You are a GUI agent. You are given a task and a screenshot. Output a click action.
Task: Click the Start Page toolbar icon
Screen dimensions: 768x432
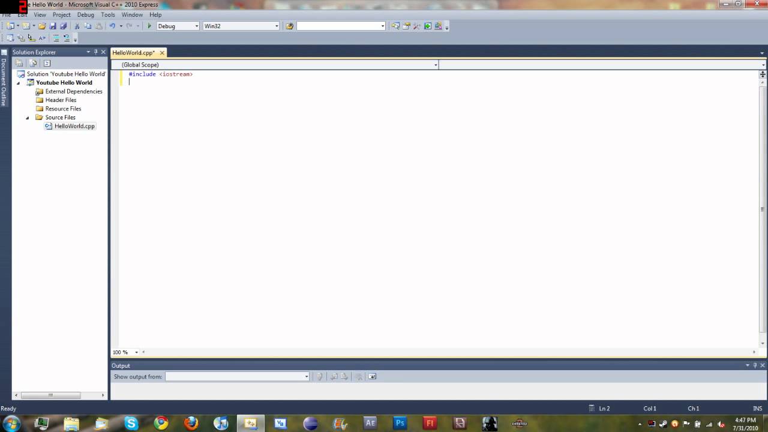pyautogui.click(x=428, y=26)
